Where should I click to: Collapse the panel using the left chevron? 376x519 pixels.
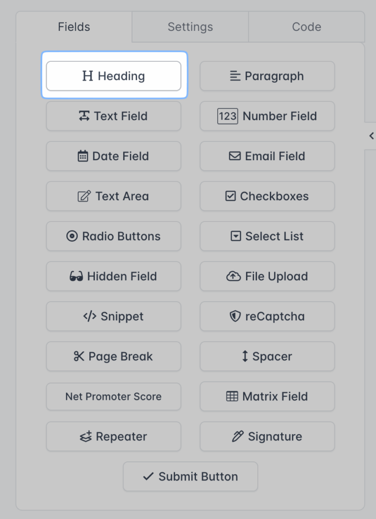(371, 136)
